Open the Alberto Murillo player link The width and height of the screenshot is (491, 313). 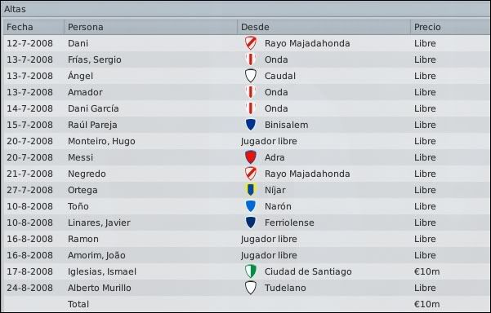click(x=100, y=288)
